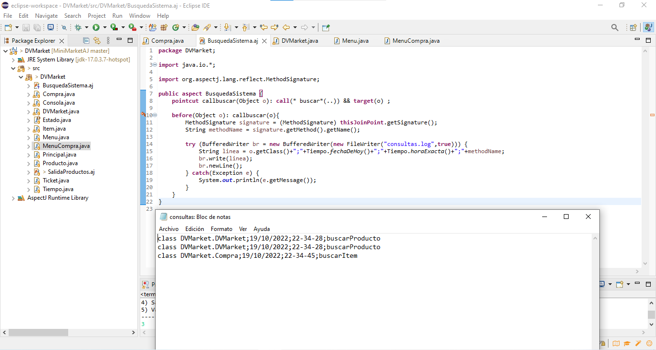Viewport: 656px width, 350px height.
Task: Open search using the magnifier icon
Action: [x=615, y=27]
